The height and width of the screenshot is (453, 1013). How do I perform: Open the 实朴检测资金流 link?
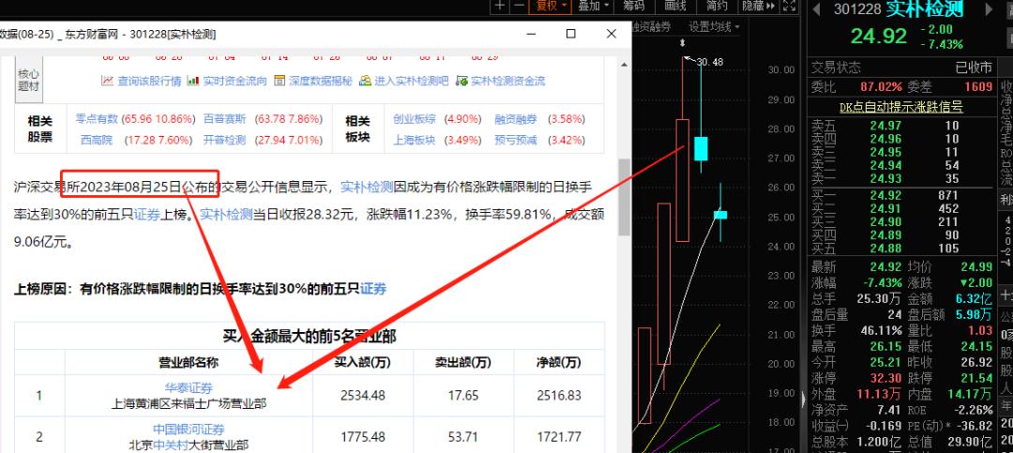[507, 81]
